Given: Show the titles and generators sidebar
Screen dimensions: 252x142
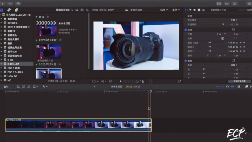Looking at the screenshot, I should pyautogui.click(x=16, y=10).
